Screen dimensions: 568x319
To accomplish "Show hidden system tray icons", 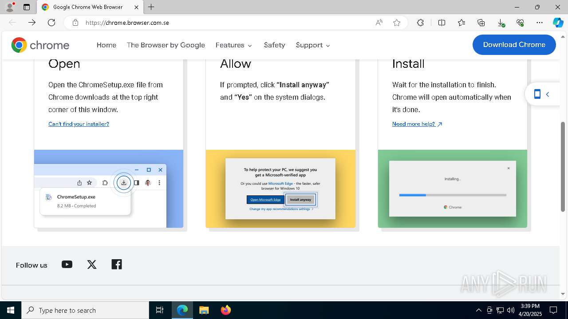I will tap(478, 310).
